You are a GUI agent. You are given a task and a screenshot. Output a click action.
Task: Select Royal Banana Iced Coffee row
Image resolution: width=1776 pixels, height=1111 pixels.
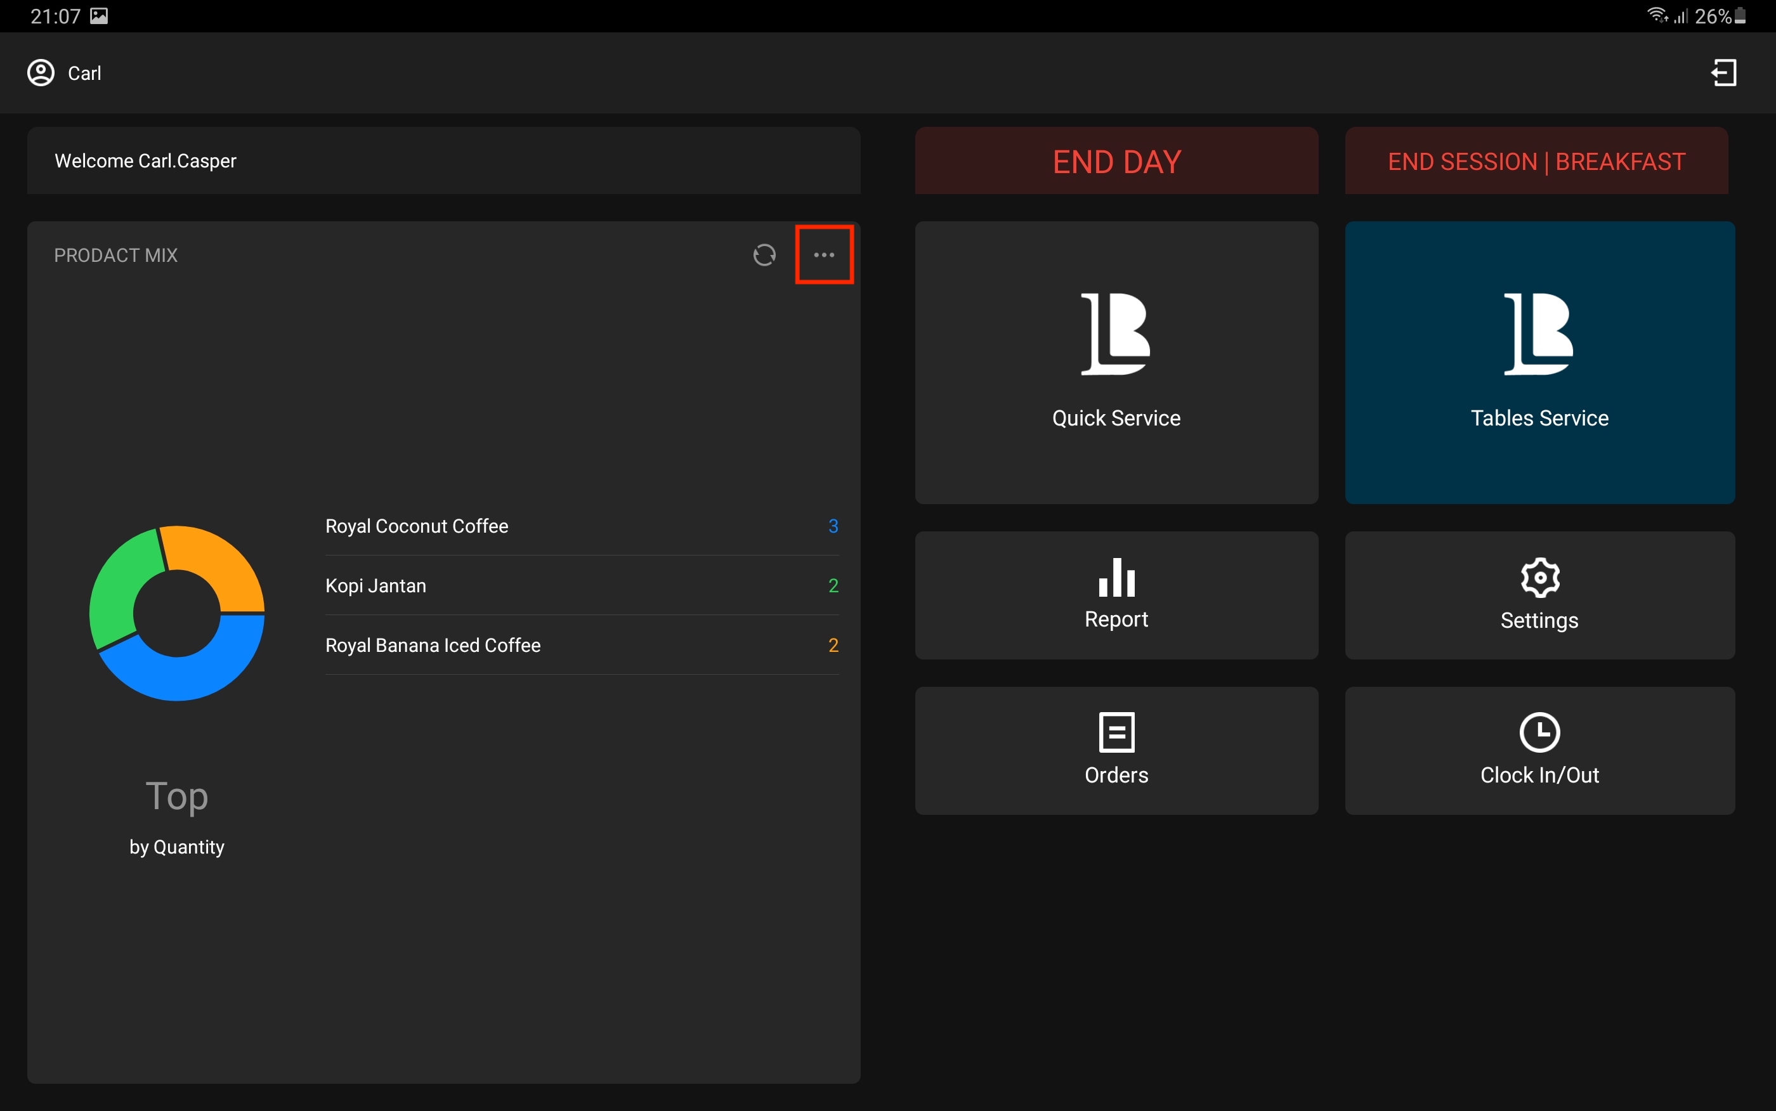(x=580, y=645)
